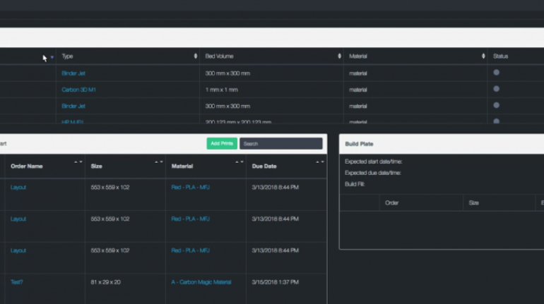544x304 pixels.
Task: Sort prints by Order Name arrows
Action: 78,162
